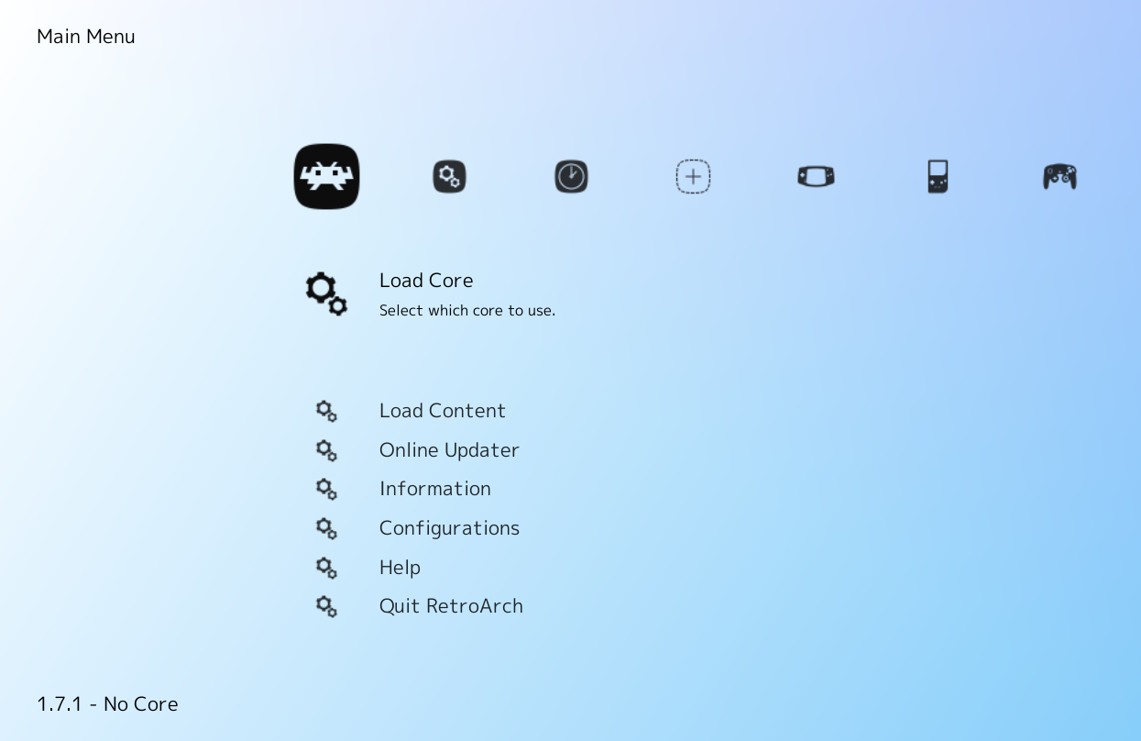Open the Settings gears tab icon
Screen dimensions: 1141x741
tap(449, 176)
